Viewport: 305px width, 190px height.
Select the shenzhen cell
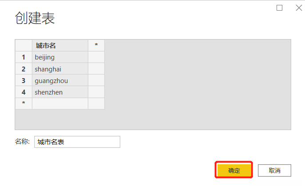coord(60,92)
